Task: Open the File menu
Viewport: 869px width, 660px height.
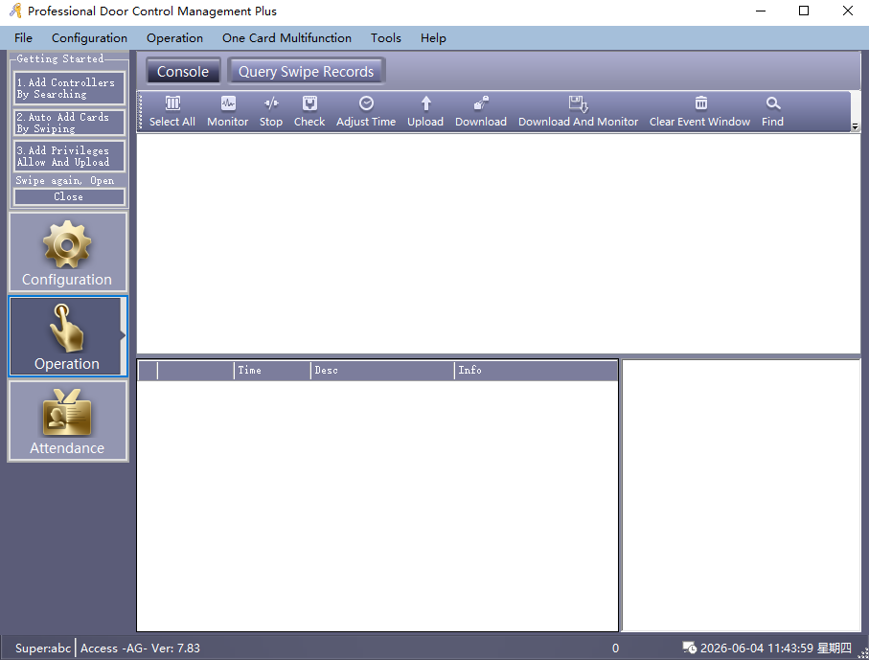Action: tap(23, 37)
